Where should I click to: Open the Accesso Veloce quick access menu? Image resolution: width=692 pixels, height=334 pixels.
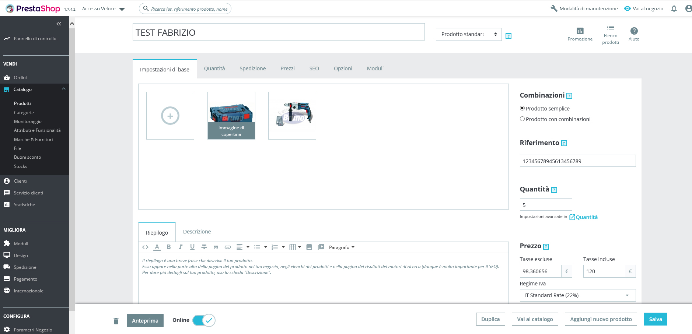[104, 9]
